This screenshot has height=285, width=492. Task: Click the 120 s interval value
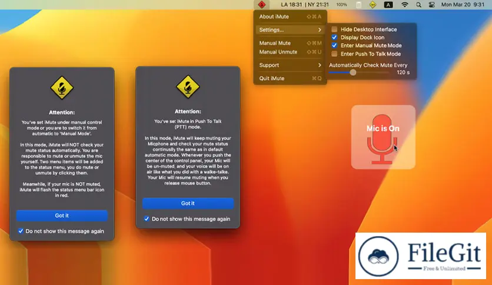coord(403,72)
